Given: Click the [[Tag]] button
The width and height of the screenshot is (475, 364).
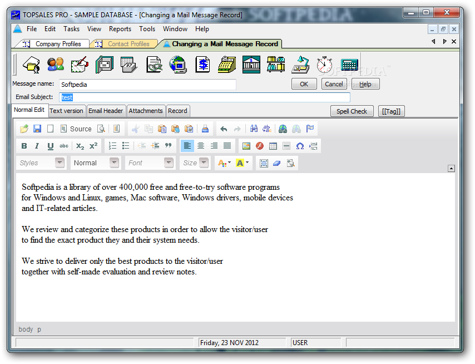Looking at the screenshot, I should pos(392,111).
